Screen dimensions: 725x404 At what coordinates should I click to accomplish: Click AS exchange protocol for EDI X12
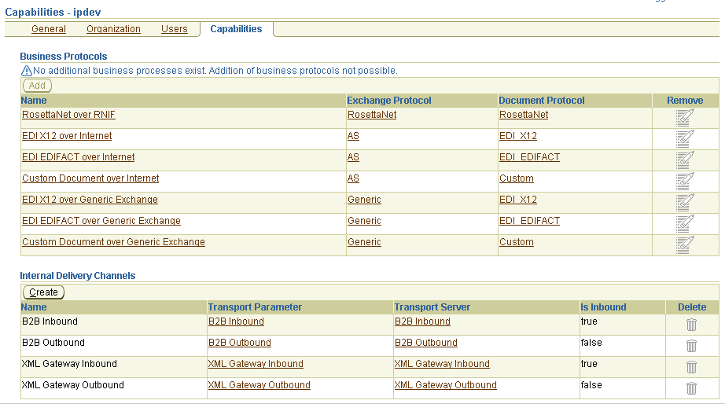point(353,136)
